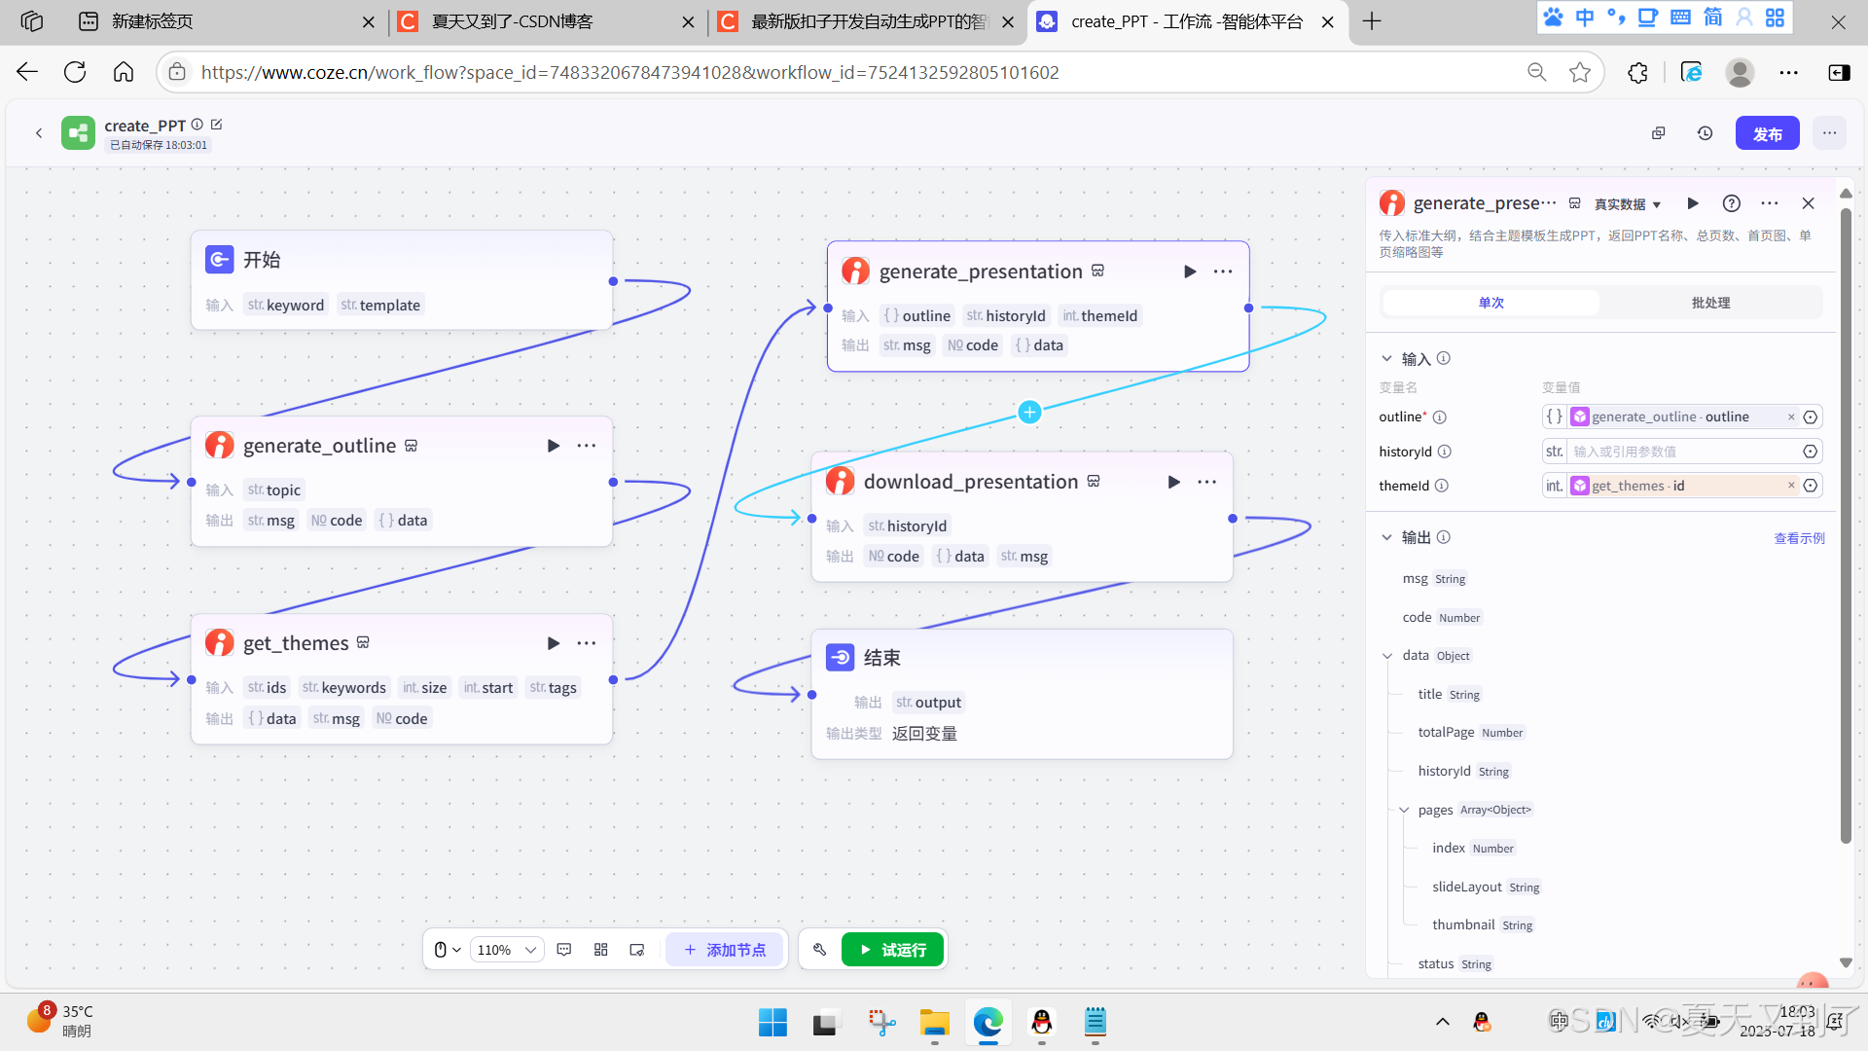Select 单次 single mode
1868x1051 pixels.
pos(1491,303)
